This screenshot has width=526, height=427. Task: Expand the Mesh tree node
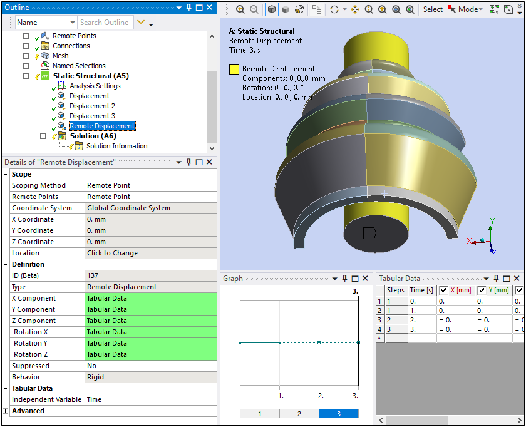26,56
